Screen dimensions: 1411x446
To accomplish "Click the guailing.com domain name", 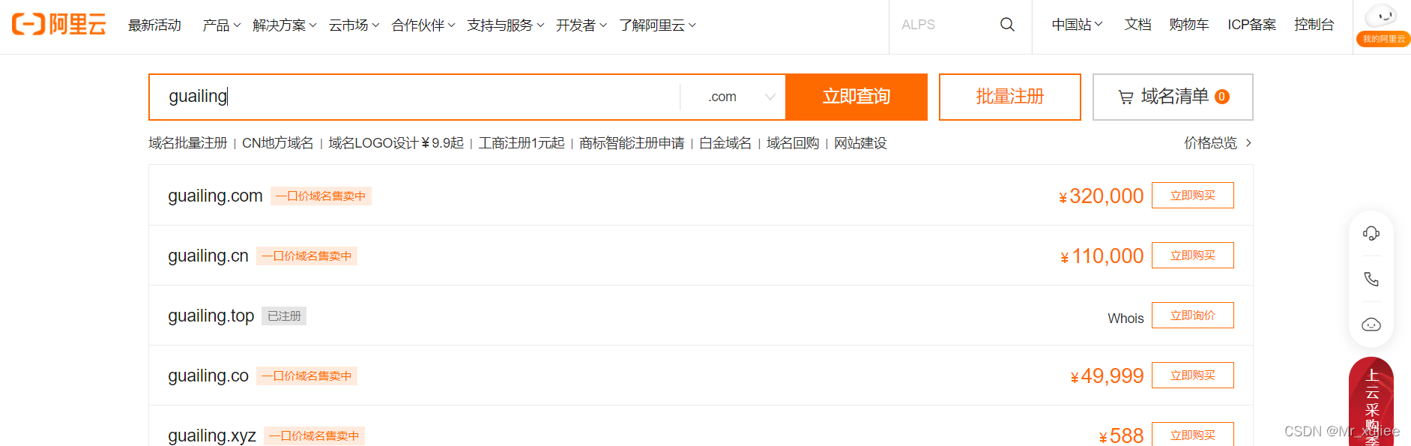I will point(215,196).
